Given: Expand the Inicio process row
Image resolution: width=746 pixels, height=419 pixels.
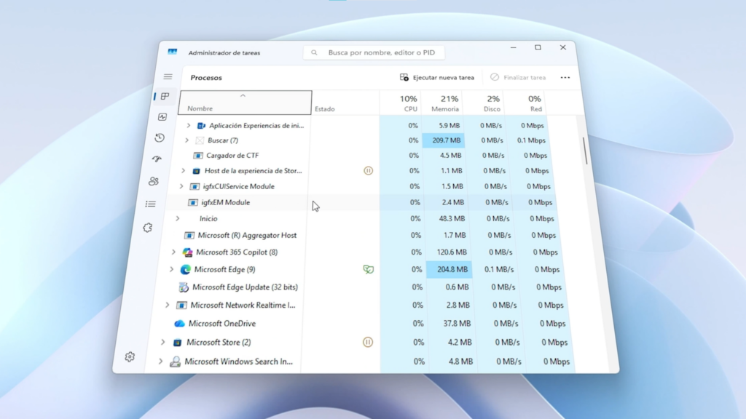Looking at the screenshot, I should (x=178, y=218).
